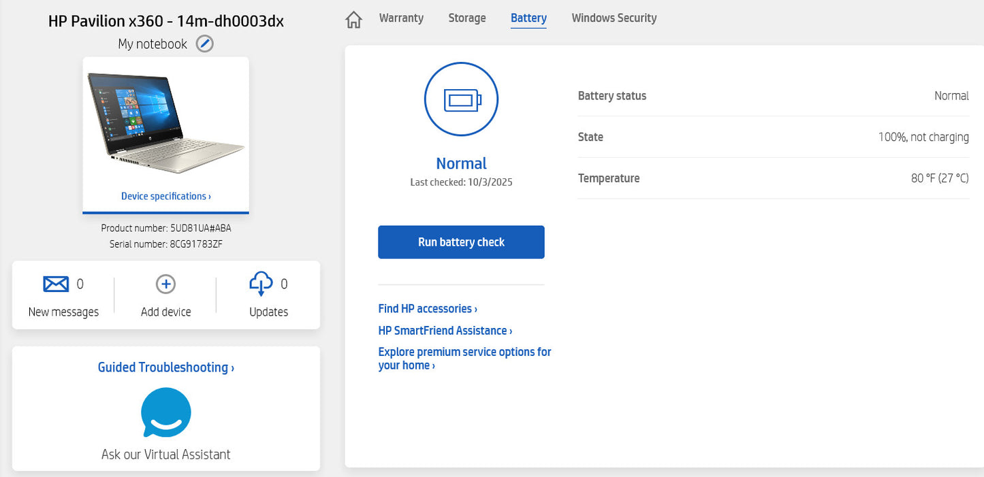Click the Ask our Virtual Assistant text
Viewport: 984px width, 477px height.
[x=165, y=455]
